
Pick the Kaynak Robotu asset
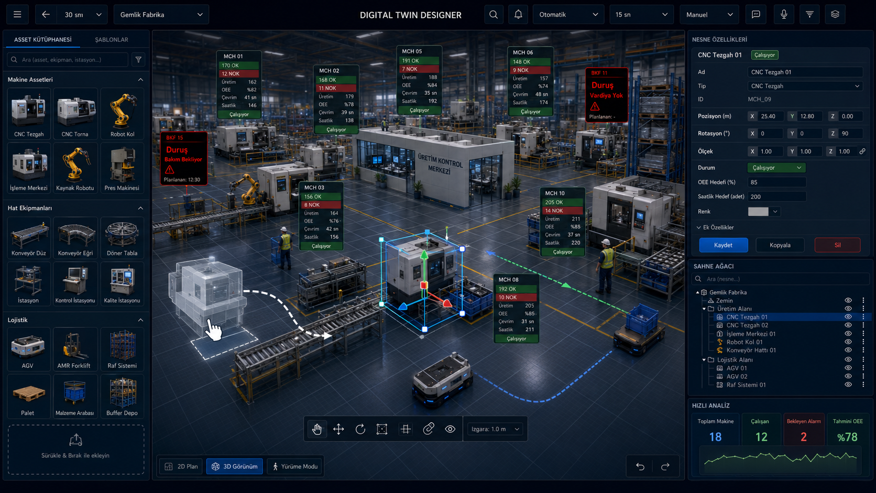tap(75, 168)
